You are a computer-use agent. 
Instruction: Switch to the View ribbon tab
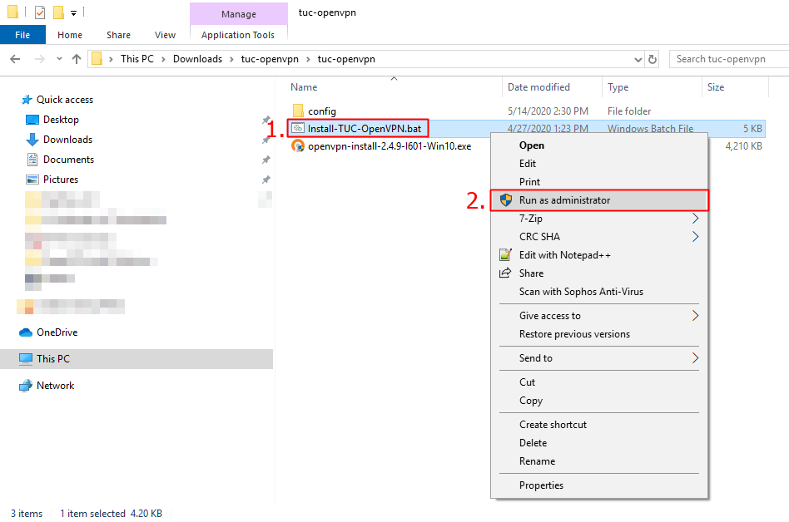(165, 35)
